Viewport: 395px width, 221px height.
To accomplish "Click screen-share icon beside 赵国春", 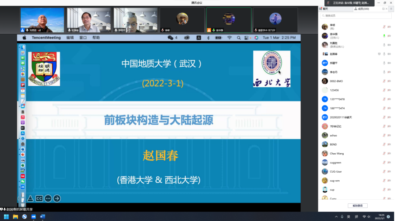I will click(x=379, y=54).
